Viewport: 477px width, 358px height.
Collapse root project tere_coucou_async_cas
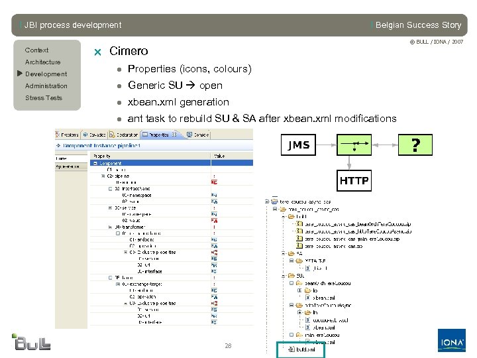[x=267, y=202]
